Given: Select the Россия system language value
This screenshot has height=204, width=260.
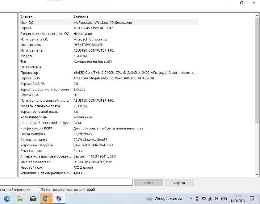Looking at the screenshot, I should [x=79, y=151].
